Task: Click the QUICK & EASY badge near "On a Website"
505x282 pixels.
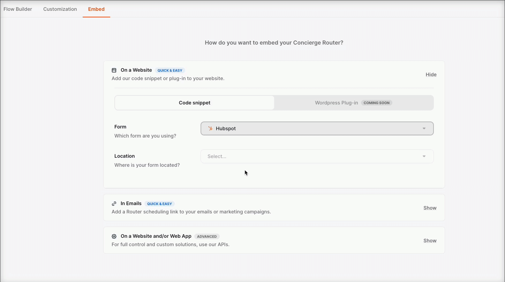Action: [170, 70]
